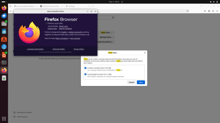
Task: Open the What's new link
Action: coord(63,26)
